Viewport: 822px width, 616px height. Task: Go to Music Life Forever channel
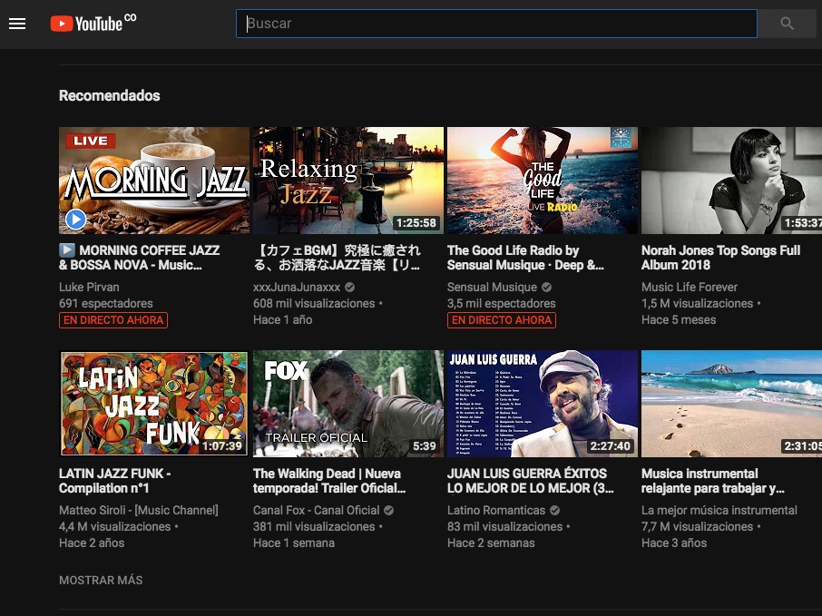point(690,288)
